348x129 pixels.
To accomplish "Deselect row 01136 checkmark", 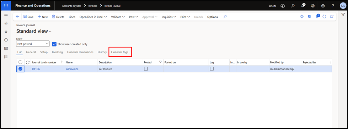I will [20, 69].
